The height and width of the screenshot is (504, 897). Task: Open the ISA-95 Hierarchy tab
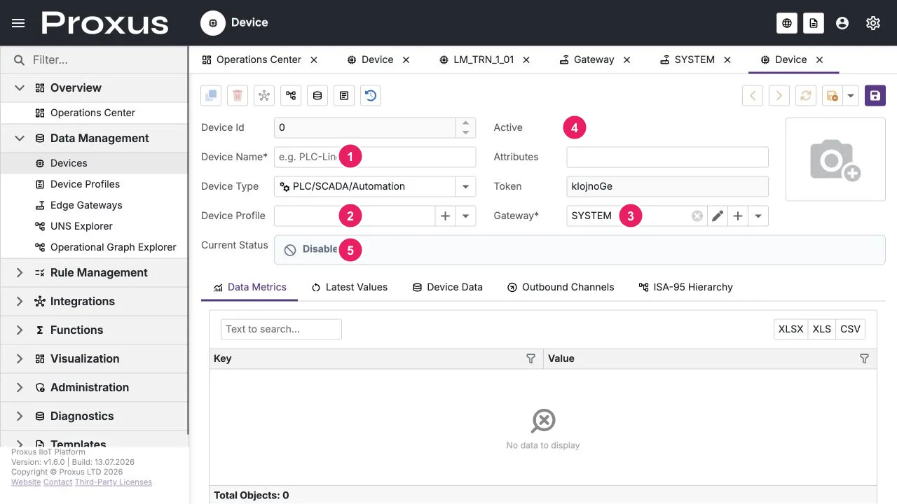pyautogui.click(x=685, y=287)
